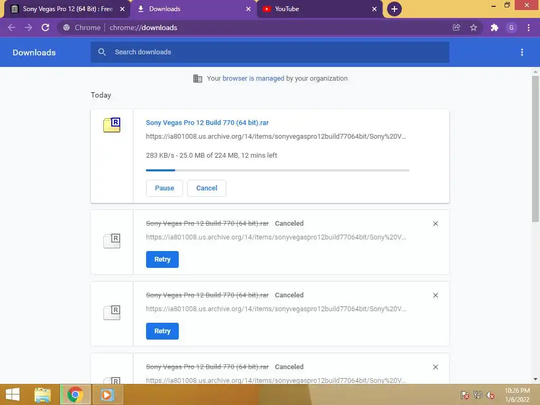
Task: Remove the second canceled download from list
Action: point(435,295)
